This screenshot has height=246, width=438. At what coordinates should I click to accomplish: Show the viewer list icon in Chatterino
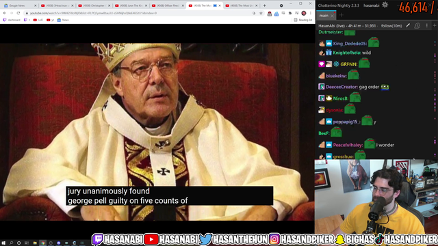pyautogui.click(x=417, y=26)
